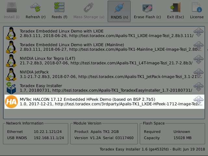
Task: Select "NVIDIA Linux for Tegra (L4T)" title
Action: point(47,58)
